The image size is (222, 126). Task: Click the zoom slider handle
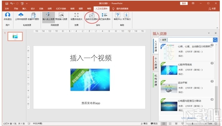(192, 123)
